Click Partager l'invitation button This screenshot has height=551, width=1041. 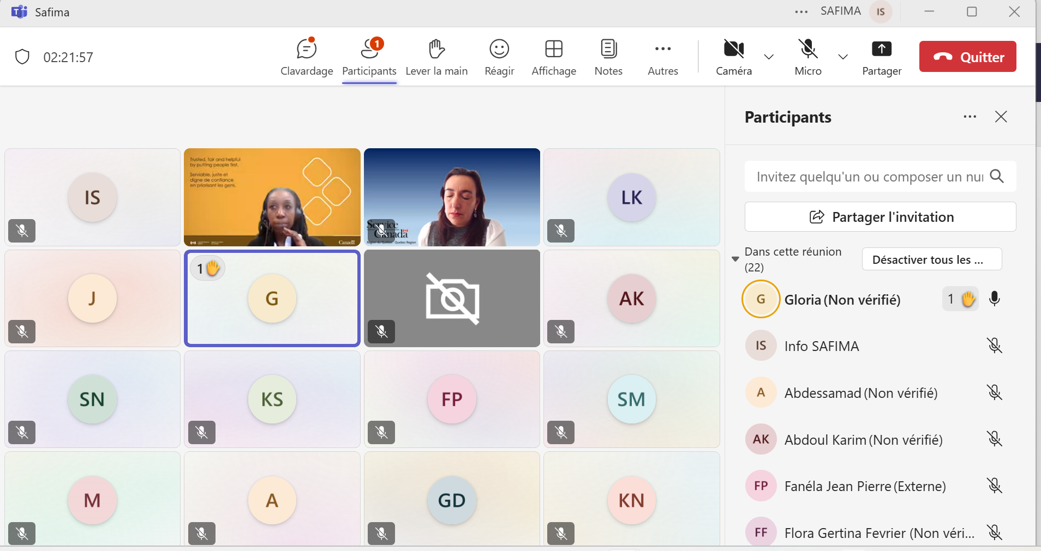tap(881, 217)
